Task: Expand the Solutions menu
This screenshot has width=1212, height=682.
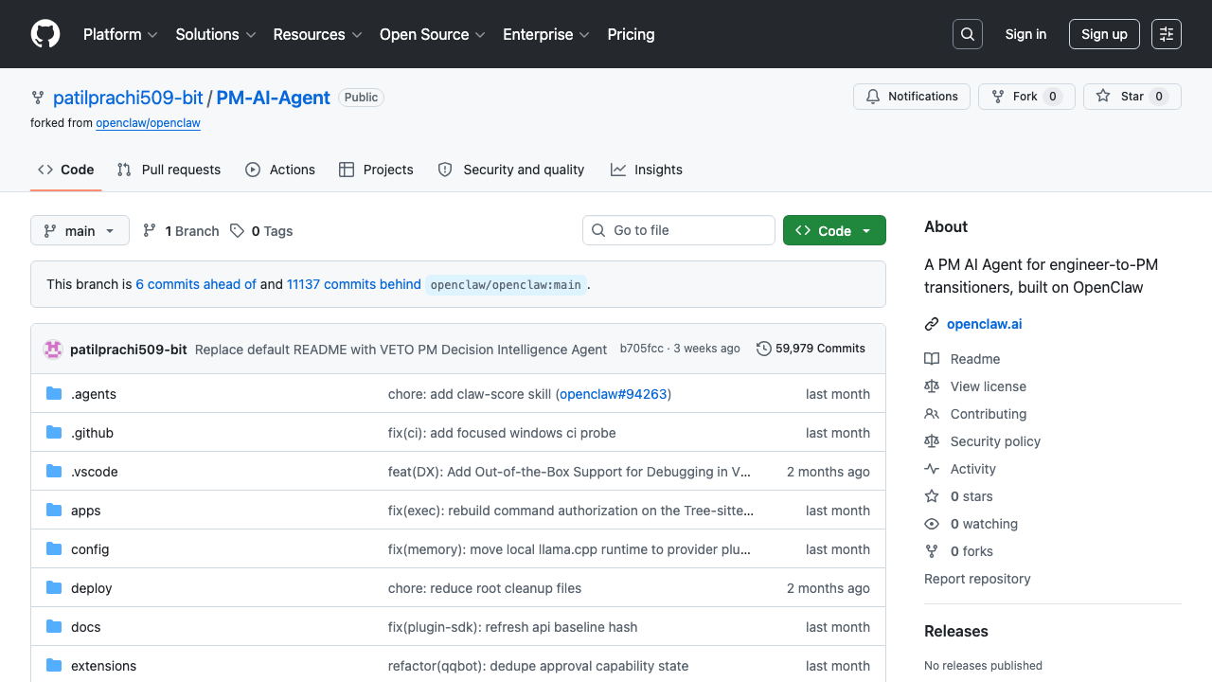Action: click(x=216, y=34)
